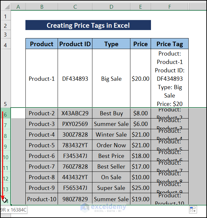
Task: Click the $17.00 price cell
Action: point(140,166)
